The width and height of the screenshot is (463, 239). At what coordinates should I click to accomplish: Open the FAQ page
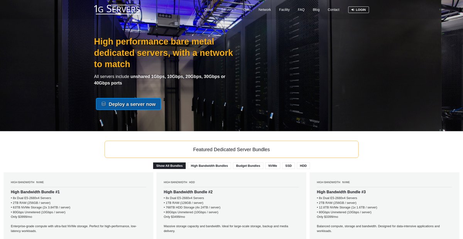pos(301,10)
